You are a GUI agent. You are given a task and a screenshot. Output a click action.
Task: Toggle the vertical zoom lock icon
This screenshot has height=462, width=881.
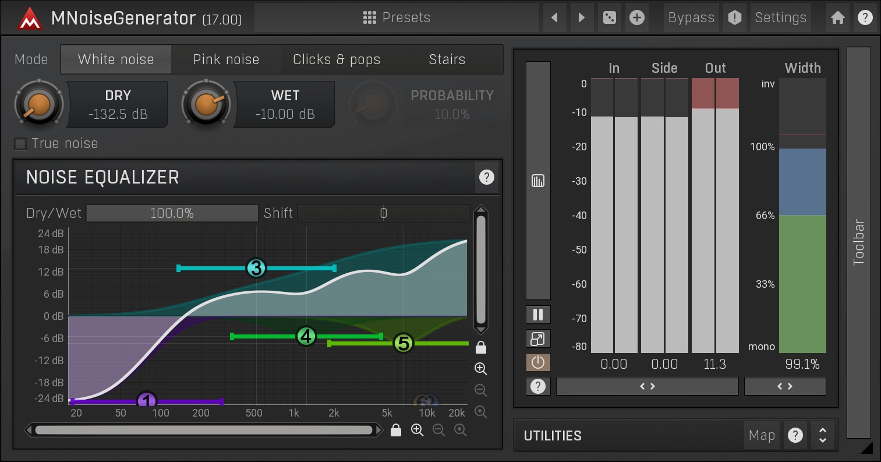480,348
